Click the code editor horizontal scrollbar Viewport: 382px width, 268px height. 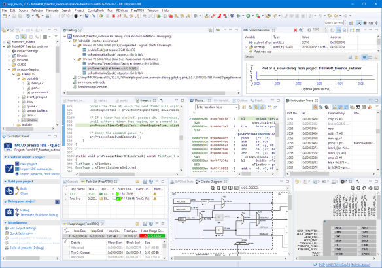(107, 174)
